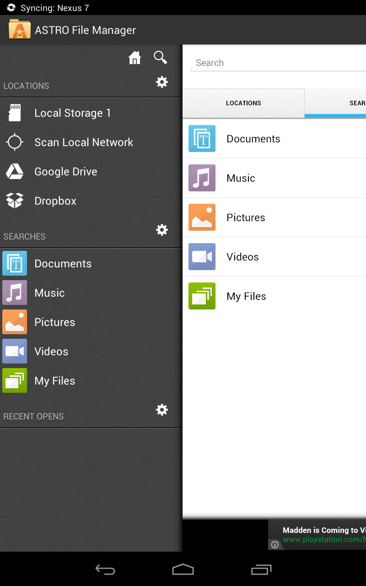Tap the ad info button

tap(275, 544)
